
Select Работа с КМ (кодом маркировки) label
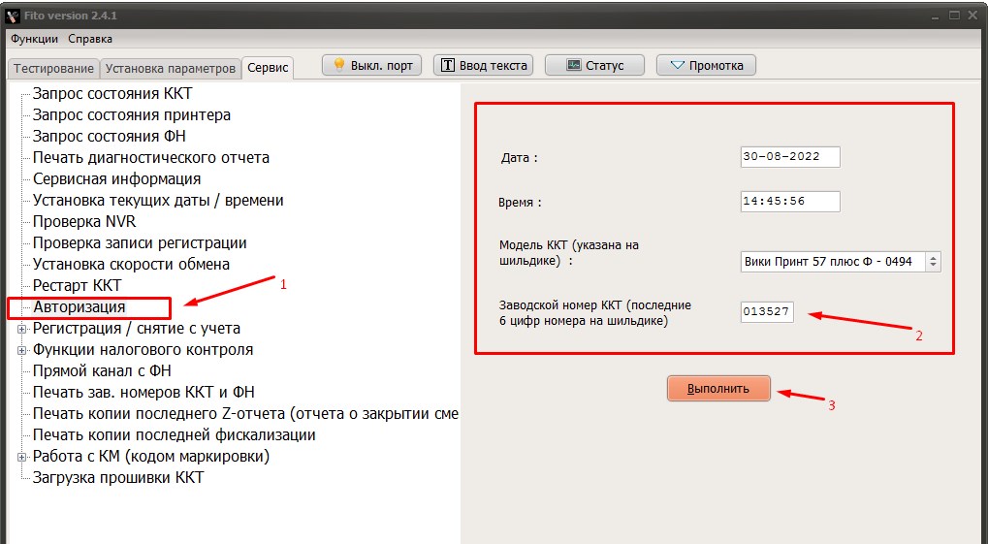pyautogui.click(x=151, y=457)
